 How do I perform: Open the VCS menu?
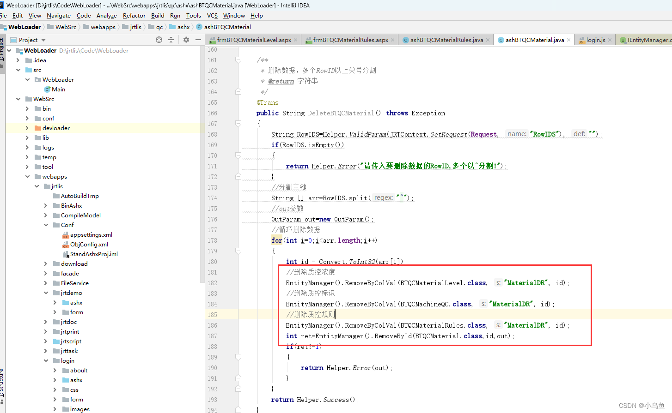[x=212, y=15]
